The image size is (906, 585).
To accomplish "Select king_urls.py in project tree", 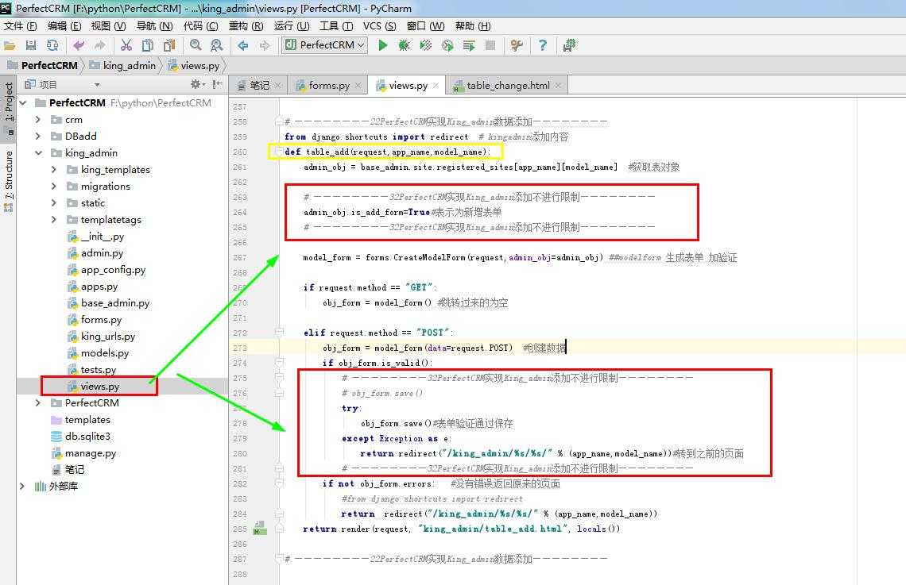I will click(x=108, y=337).
